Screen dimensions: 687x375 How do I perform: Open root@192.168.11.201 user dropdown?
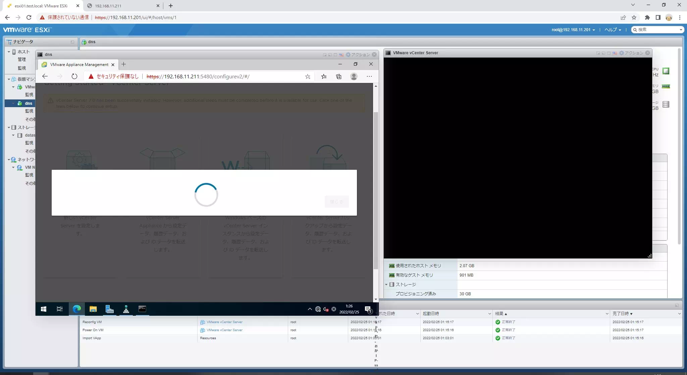pos(573,30)
